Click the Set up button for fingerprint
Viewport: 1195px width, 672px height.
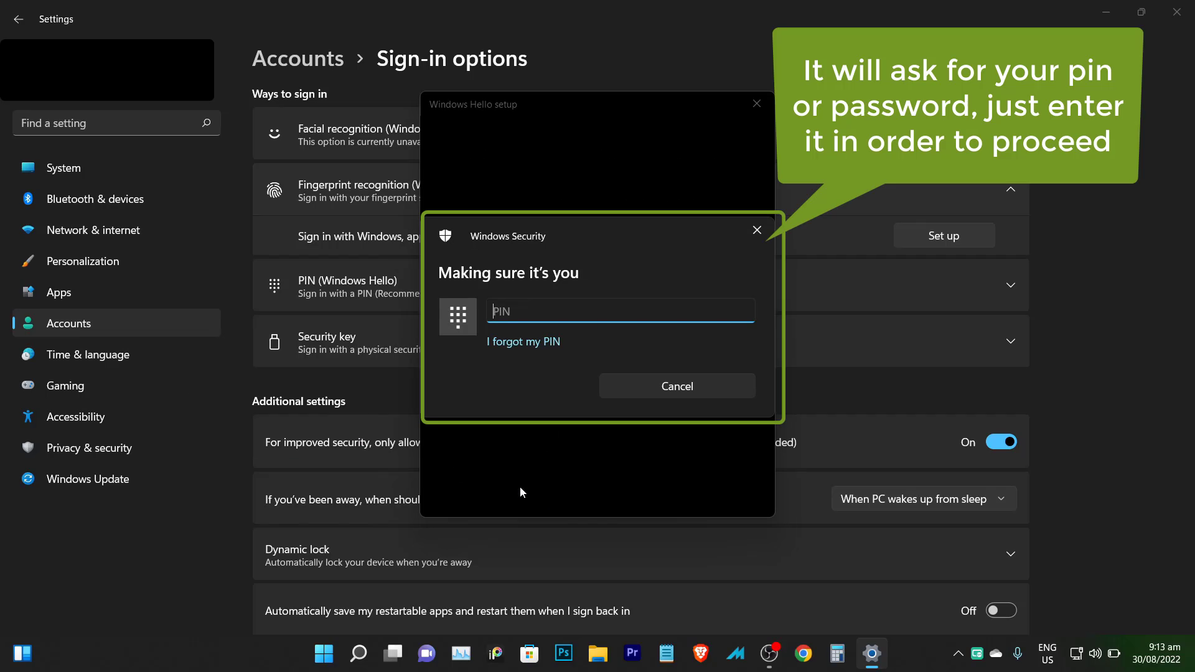944,236
